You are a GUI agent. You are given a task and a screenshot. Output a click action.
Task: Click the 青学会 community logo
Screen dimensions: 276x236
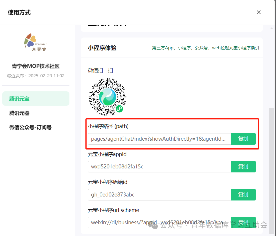[36, 42]
